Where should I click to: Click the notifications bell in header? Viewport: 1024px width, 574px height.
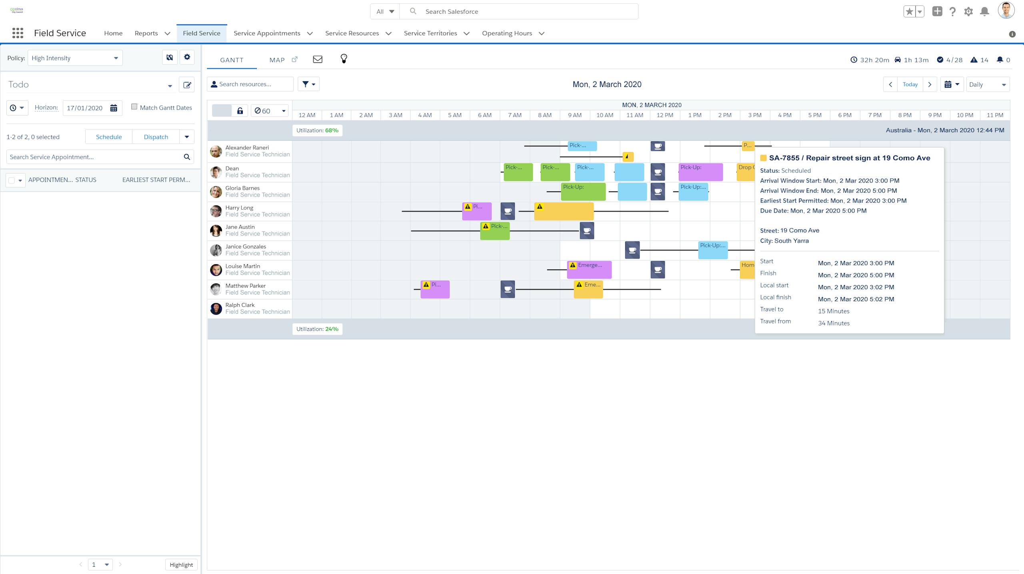point(984,12)
